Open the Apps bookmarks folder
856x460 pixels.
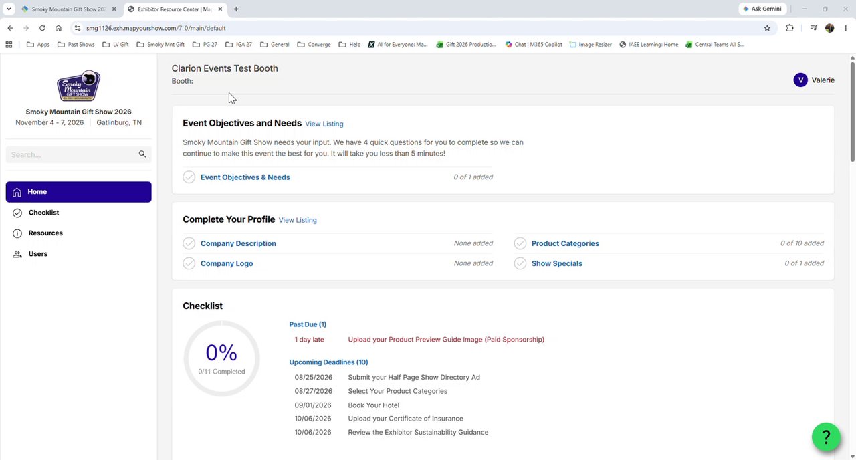[38, 45]
